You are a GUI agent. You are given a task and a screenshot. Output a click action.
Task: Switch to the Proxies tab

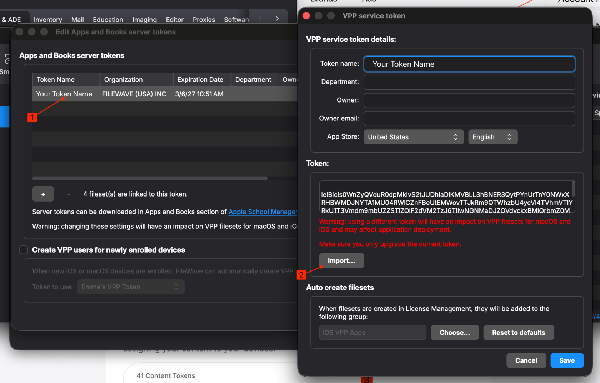coord(204,20)
